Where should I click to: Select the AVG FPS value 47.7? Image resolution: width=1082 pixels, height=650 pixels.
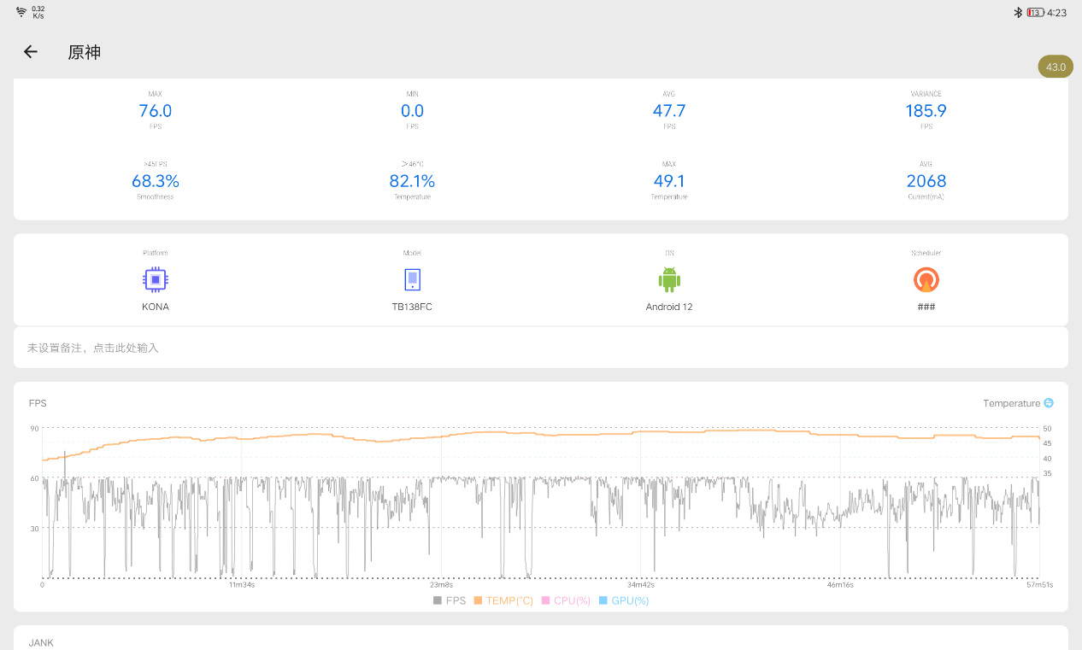click(669, 111)
